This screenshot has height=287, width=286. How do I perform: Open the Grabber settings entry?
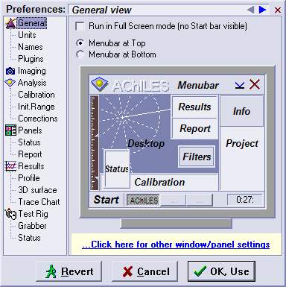32,226
